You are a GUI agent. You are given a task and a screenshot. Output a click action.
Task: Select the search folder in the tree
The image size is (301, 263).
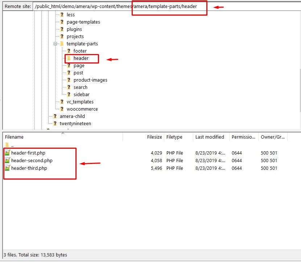tap(81, 87)
